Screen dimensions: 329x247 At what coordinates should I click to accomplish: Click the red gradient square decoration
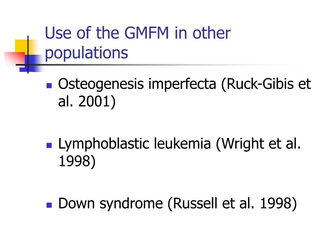pyautogui.click(x=14, y=59)
